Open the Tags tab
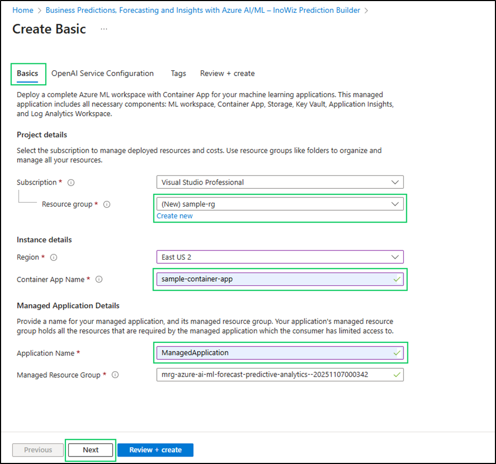The image size is (496, 464). [178, 73]
